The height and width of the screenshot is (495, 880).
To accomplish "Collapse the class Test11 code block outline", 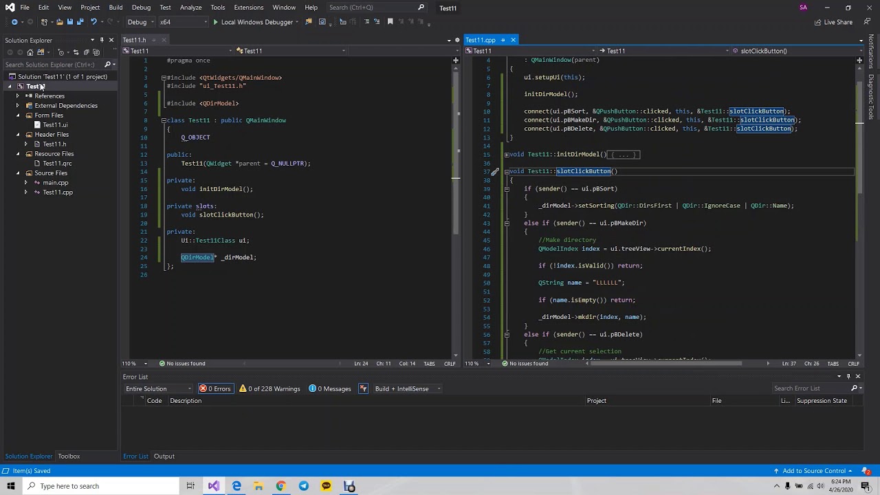I will (164, 120).
